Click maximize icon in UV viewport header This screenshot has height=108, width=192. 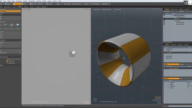[87, 9]
